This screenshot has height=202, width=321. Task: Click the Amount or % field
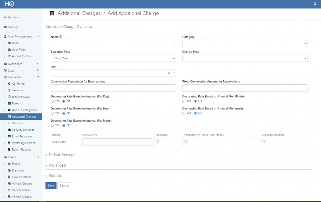coord(118,142)
